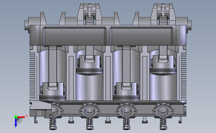Viewport: 216px width, 133px height.
Task: Click the green Y axis ball of the triad
Action: click(16, 117)
